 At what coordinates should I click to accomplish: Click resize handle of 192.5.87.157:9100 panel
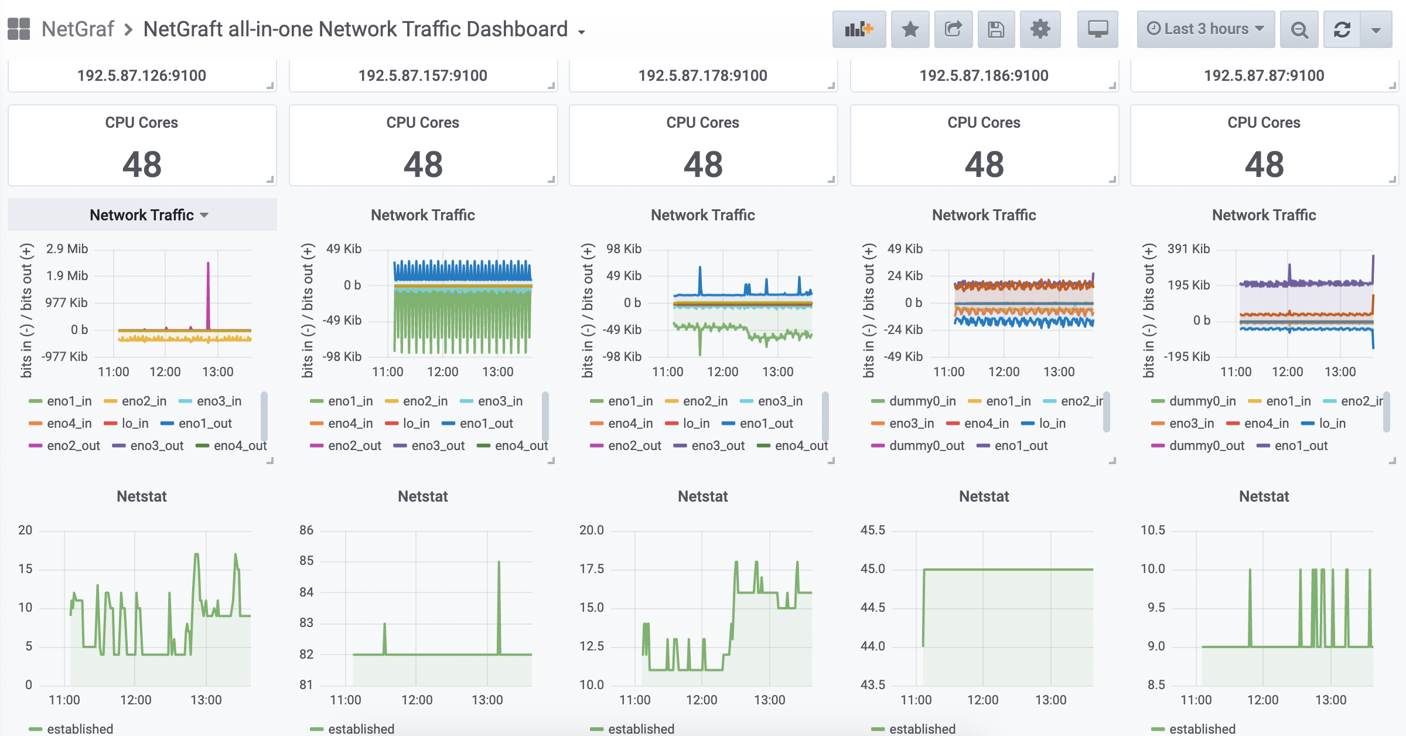tap(551, 86)
